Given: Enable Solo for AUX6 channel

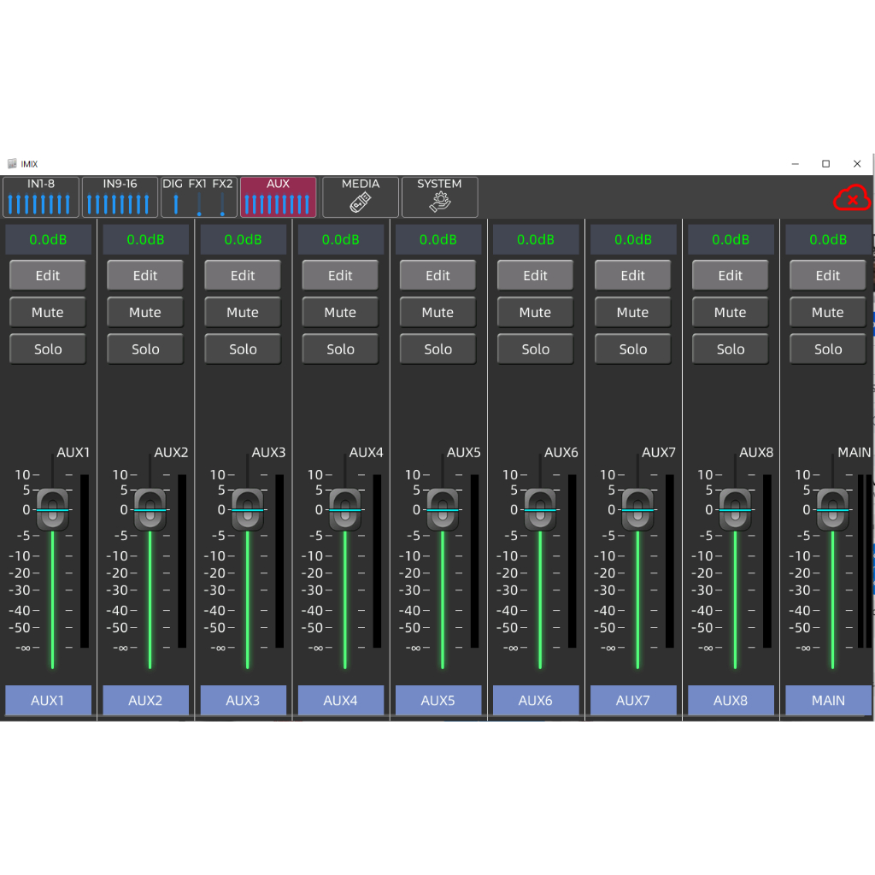Looking at the screenshot, I should pyautogui.click(x=535, y=349).
